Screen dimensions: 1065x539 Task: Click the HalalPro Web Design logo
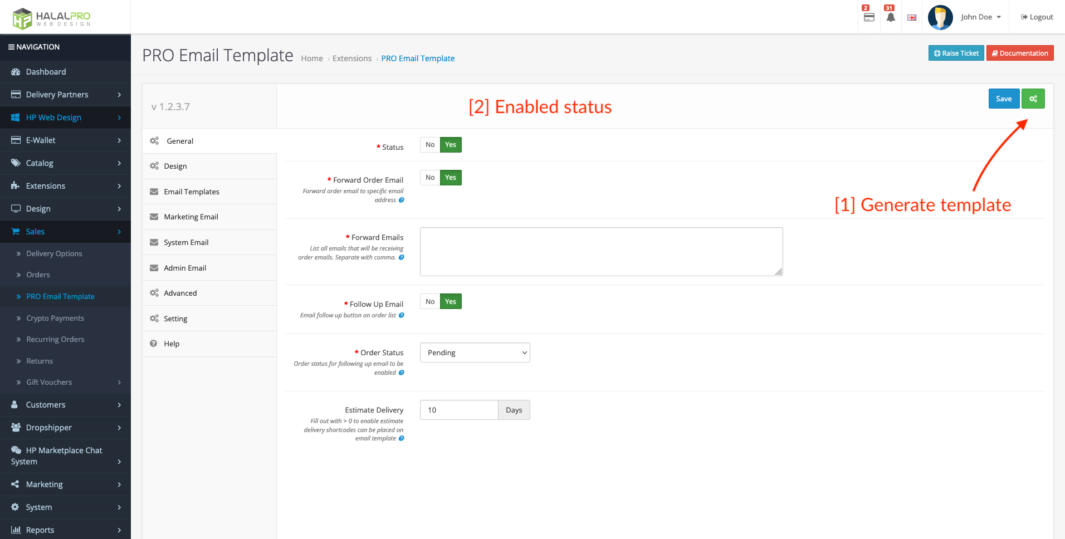(x=51, y=18)
